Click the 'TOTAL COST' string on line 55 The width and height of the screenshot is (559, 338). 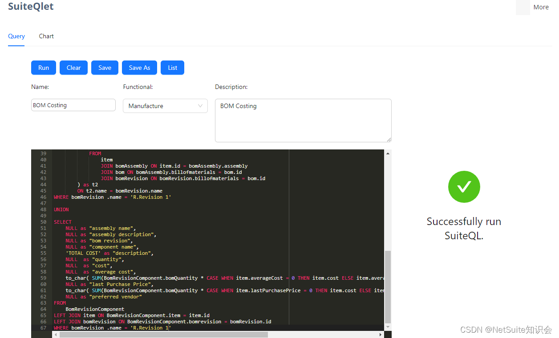pos(83,253)
